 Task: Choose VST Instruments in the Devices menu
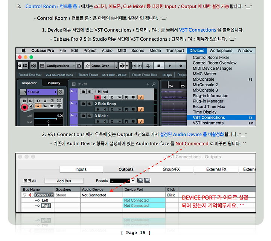tap(221, 123)
